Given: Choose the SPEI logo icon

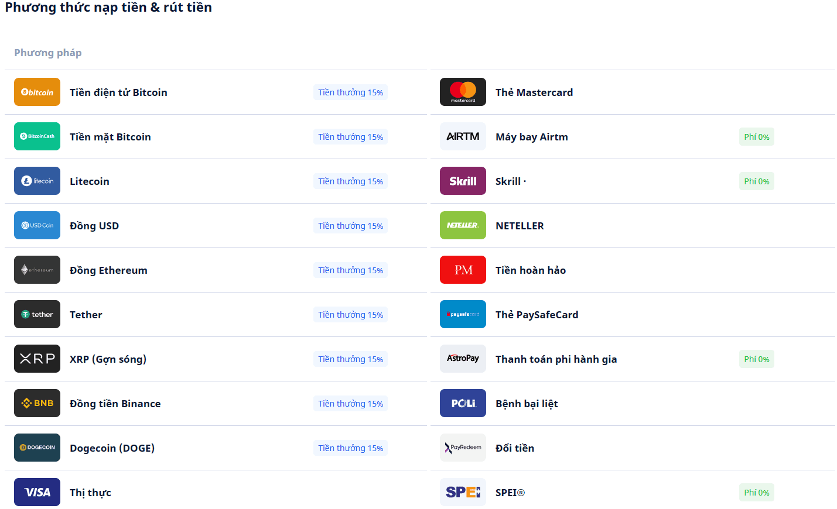Looking at the screenshot, I should pos(463,492).
